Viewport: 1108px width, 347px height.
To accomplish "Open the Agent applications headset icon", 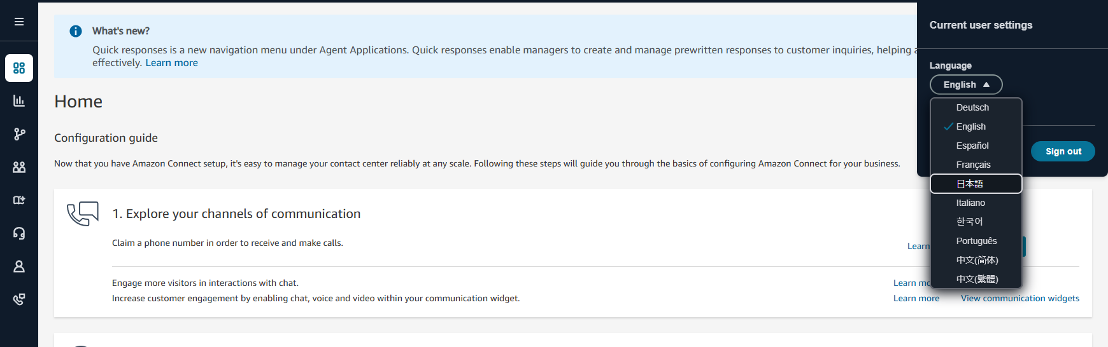I will [19, 233].
